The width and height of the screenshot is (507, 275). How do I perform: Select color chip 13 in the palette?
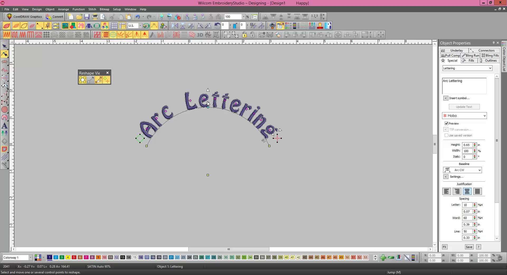(122, 257)
